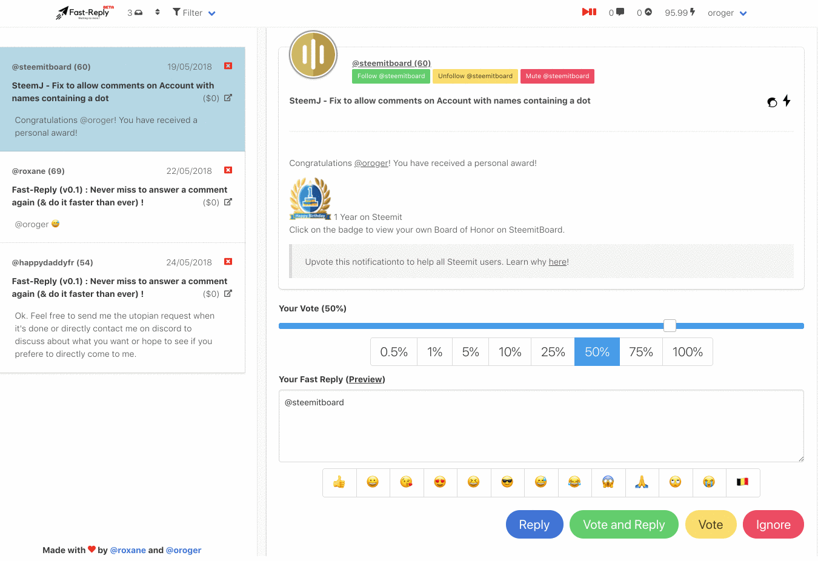The height and width of the screenshot is (561, 818).
Task: Click the refresh circle icon beside post title
Action: (x=772, y=102)
